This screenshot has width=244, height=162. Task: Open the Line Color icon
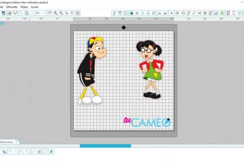(159, 13)
